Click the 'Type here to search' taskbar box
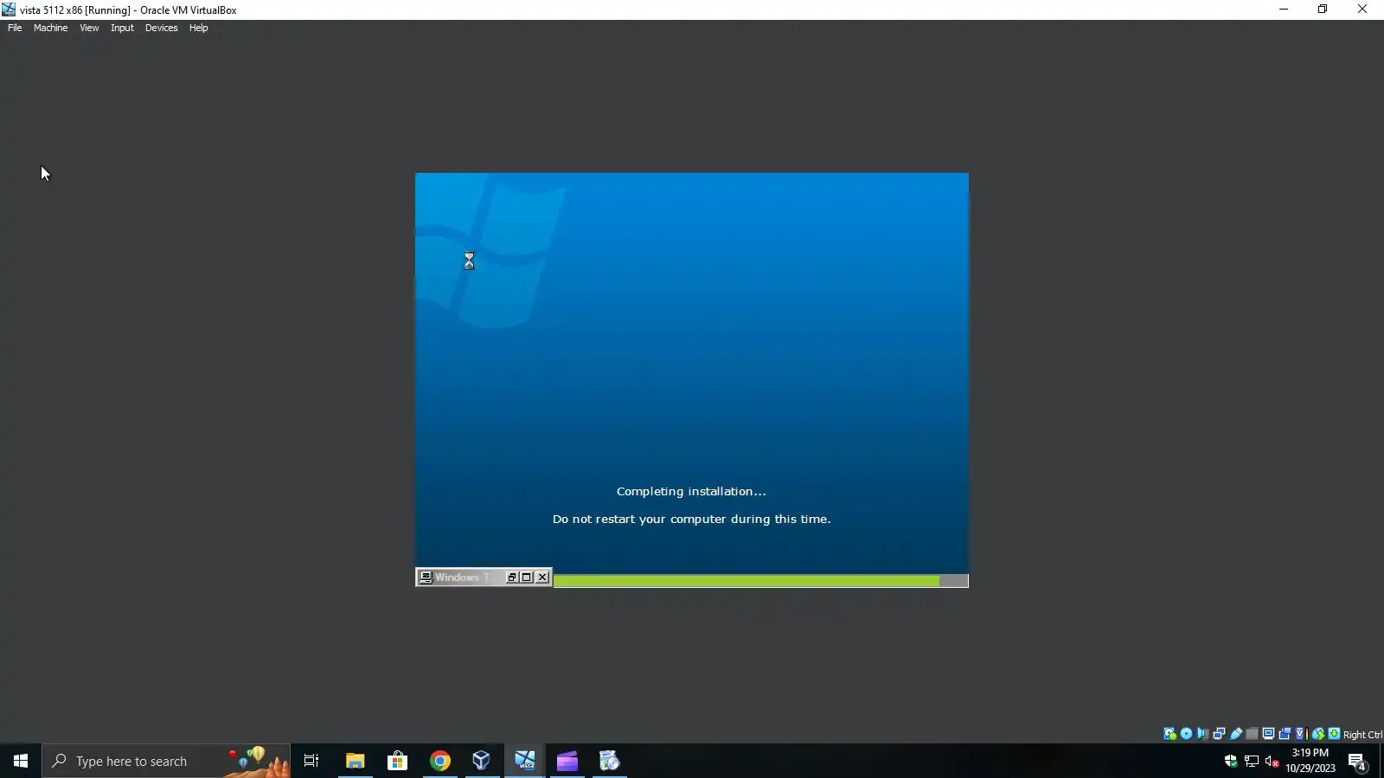 click(166, 761)
